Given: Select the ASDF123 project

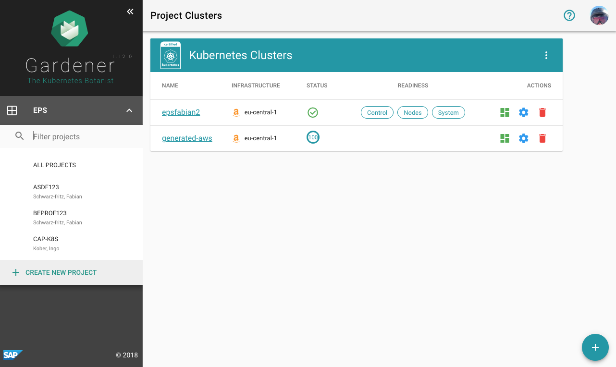Looking at the screenshot, I should [x=71, y=191].
